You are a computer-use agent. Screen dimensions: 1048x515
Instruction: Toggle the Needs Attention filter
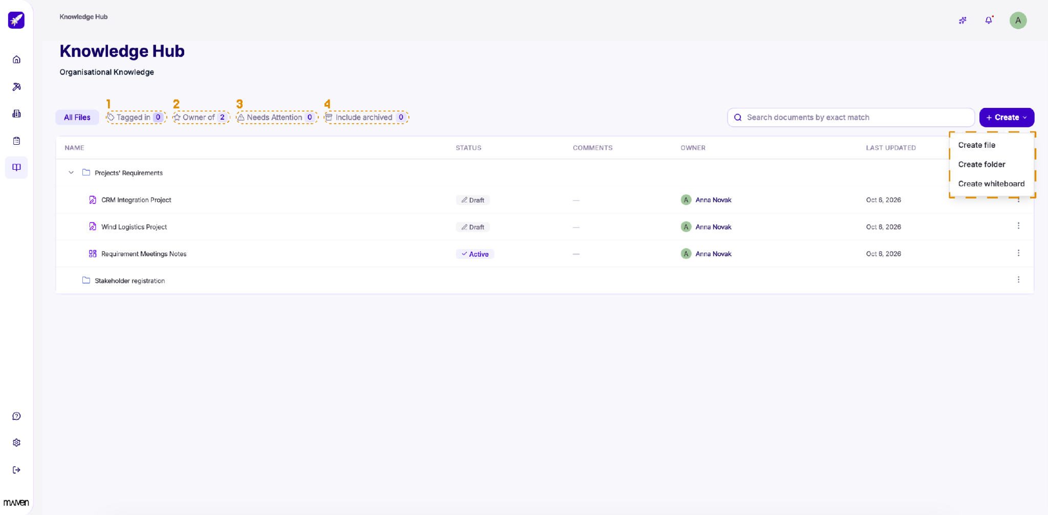pyautogui.click(x=277, y=118)
